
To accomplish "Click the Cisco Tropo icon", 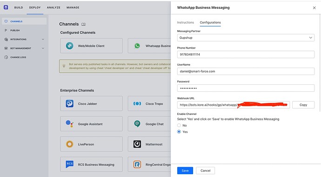I will [137, 104].
